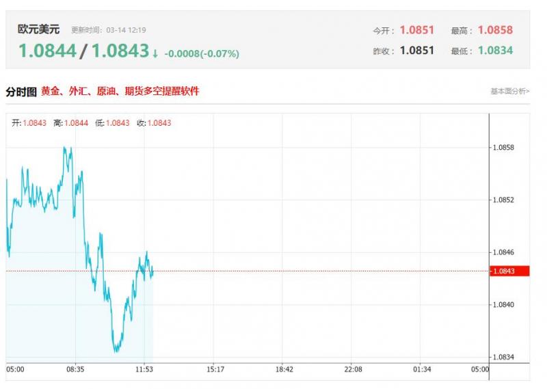
Task: Click the 昨收 value 1.0851
Action: click(417, 51)
